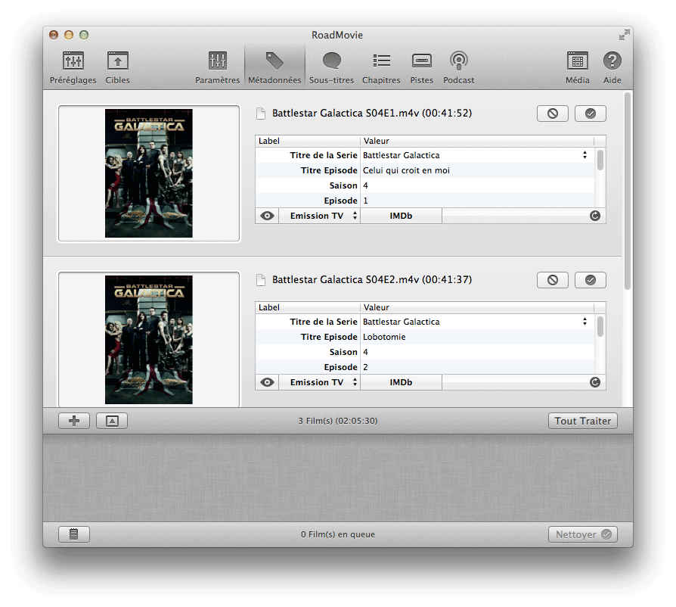Open the Chapitres panel
Viewport: 676px width, 607px height.
click(380, 67)
